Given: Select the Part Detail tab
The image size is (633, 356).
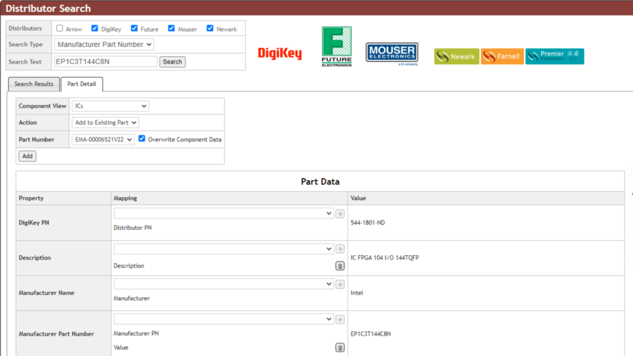Looking at the screenshot, I should coord(82,84).
